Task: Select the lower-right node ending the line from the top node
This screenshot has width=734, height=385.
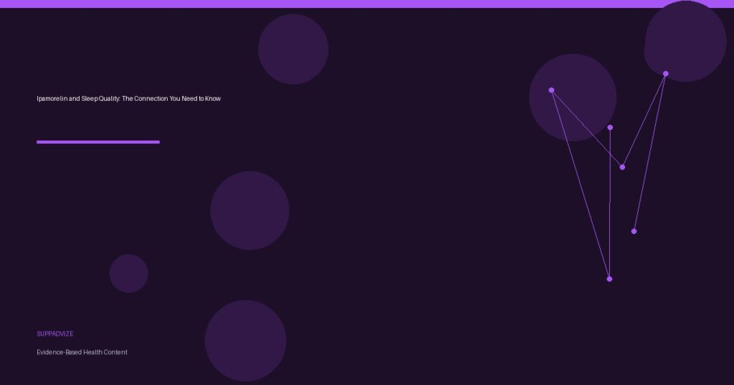Action: click(634, 231)
